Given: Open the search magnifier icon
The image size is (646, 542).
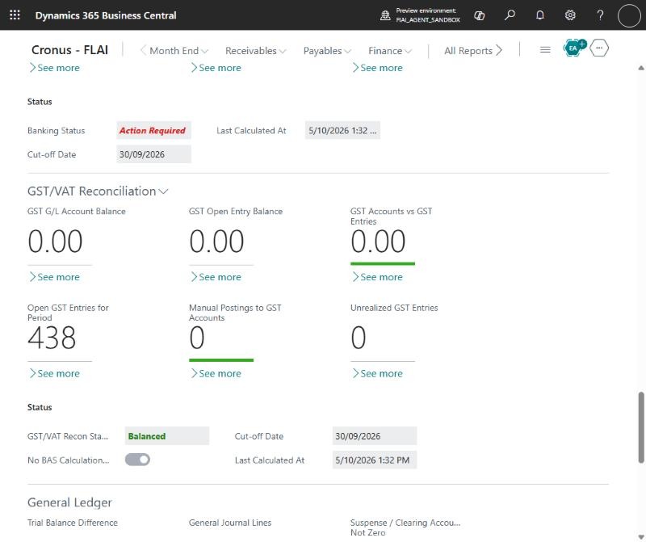Looking at the screenshot, I should point(510,15).
